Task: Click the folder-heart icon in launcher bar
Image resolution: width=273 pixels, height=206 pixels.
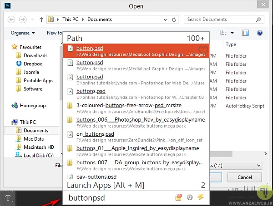Action: click(x=179, y=197)
